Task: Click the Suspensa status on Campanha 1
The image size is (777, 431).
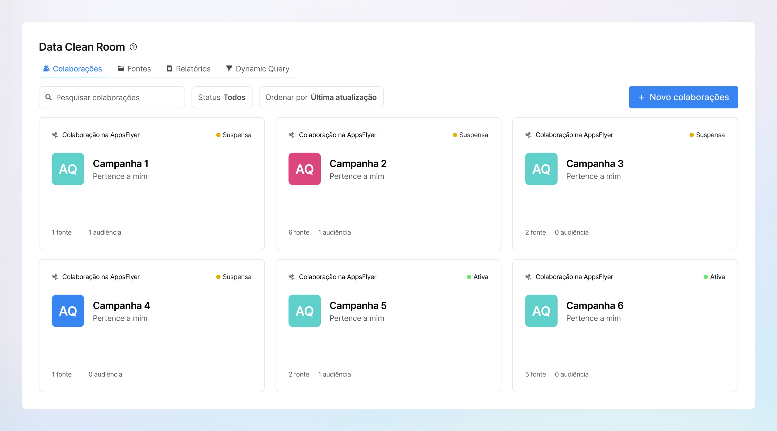Action: coord(234,135)
